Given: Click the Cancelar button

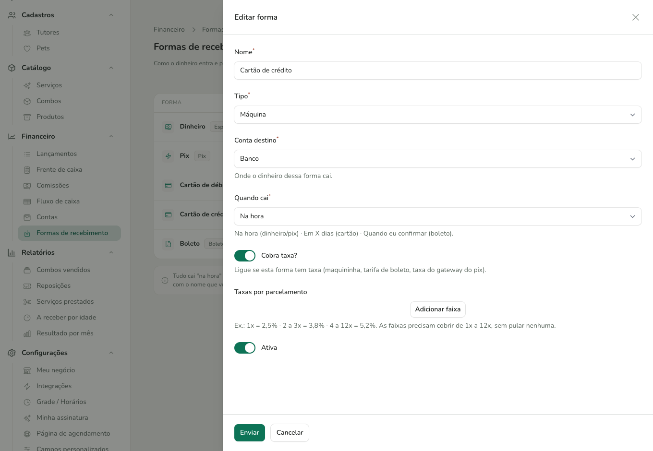Looking at the screenshot, I should click(x=290, y=433).
